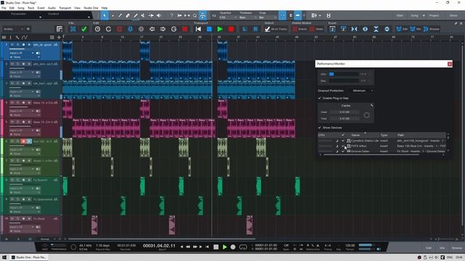The width and height of the screenshot is (465, 261).
Task: Click the Show button at top right
Action: click(x=453, y=15)
